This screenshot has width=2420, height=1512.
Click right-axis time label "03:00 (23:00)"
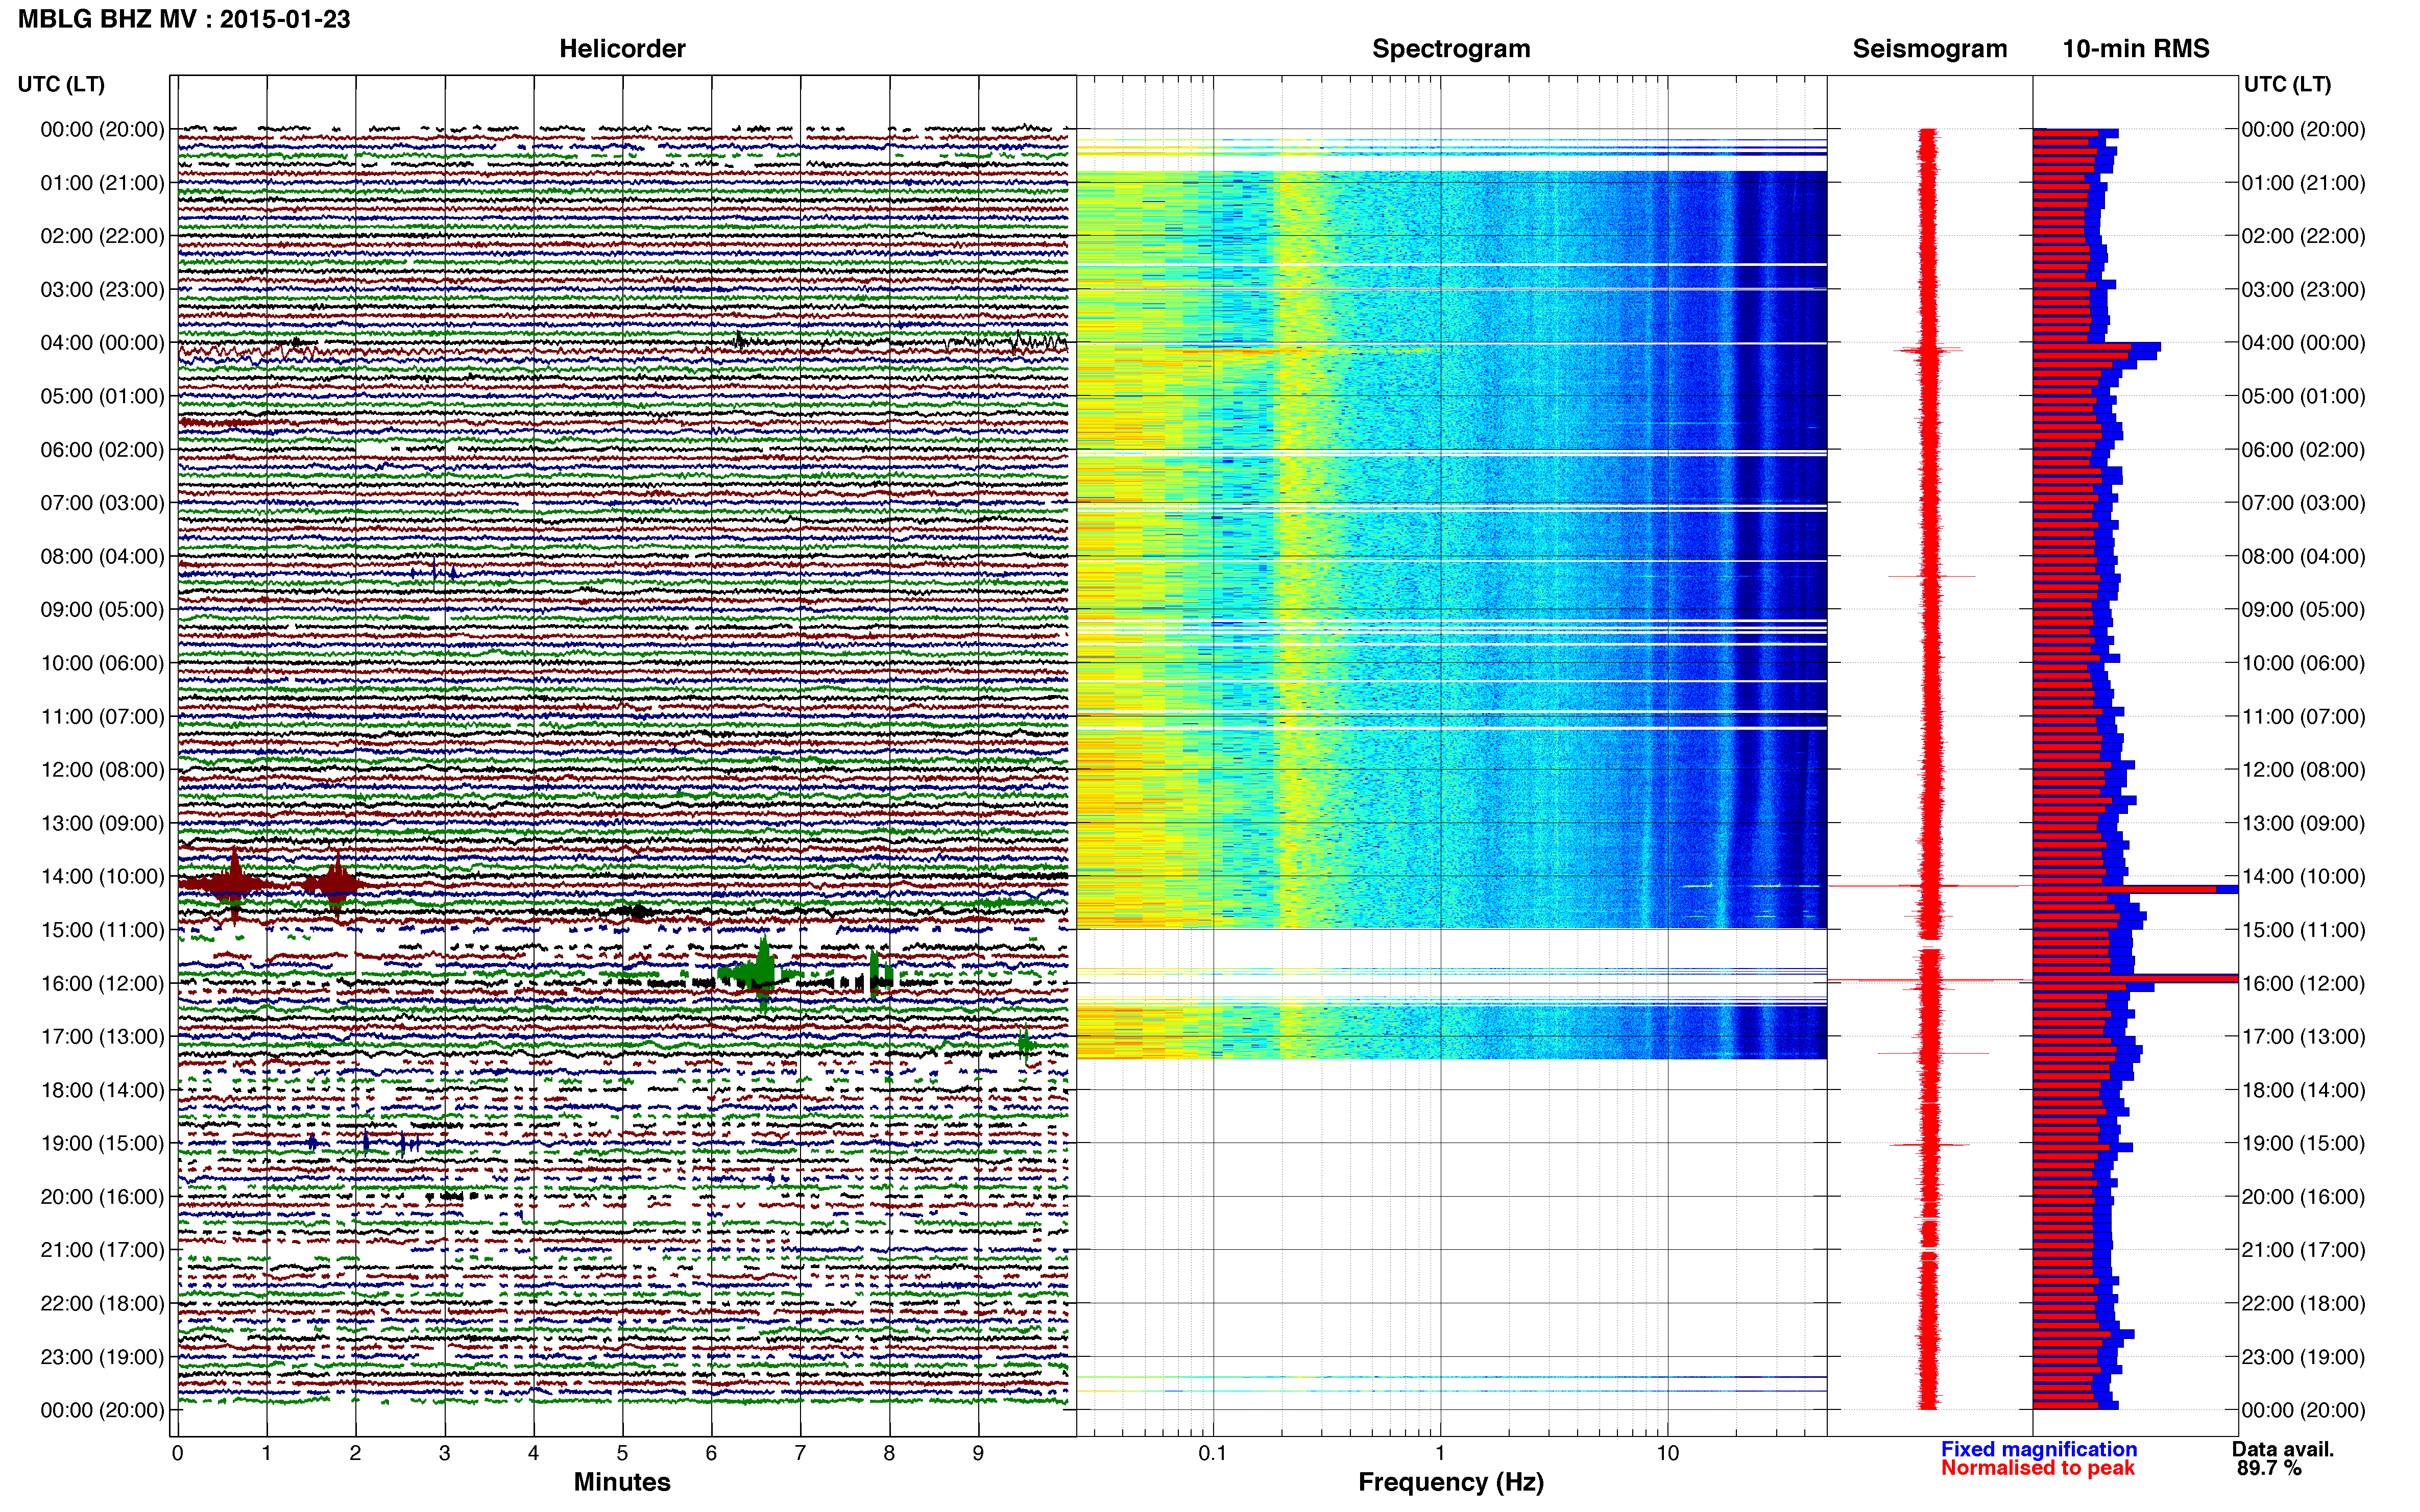2303,290
